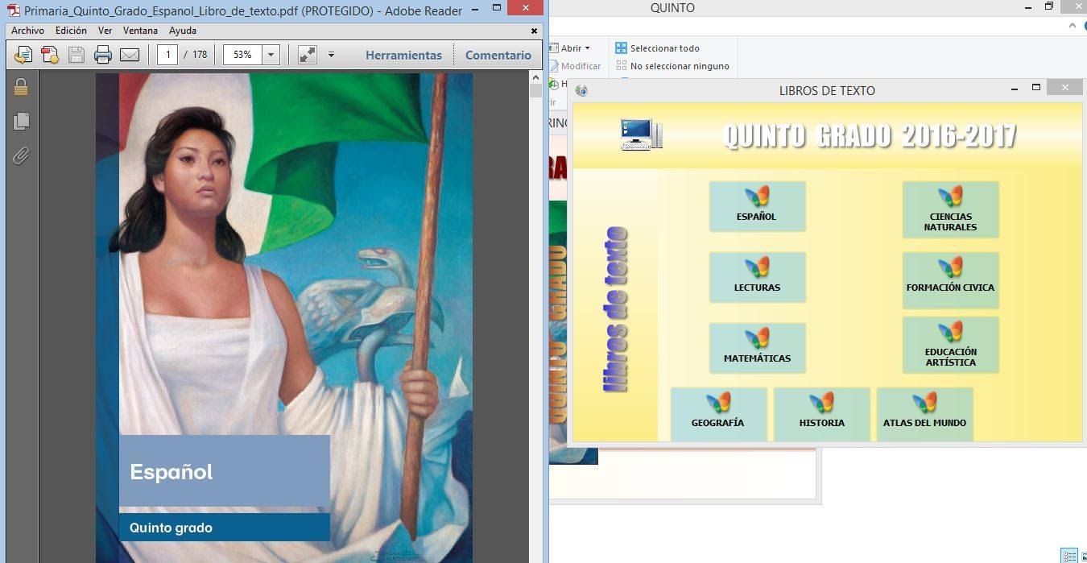This screenshot has height=563, width=1087.
Task: Open the Ventana menu
Action: (x=140, y=31)
